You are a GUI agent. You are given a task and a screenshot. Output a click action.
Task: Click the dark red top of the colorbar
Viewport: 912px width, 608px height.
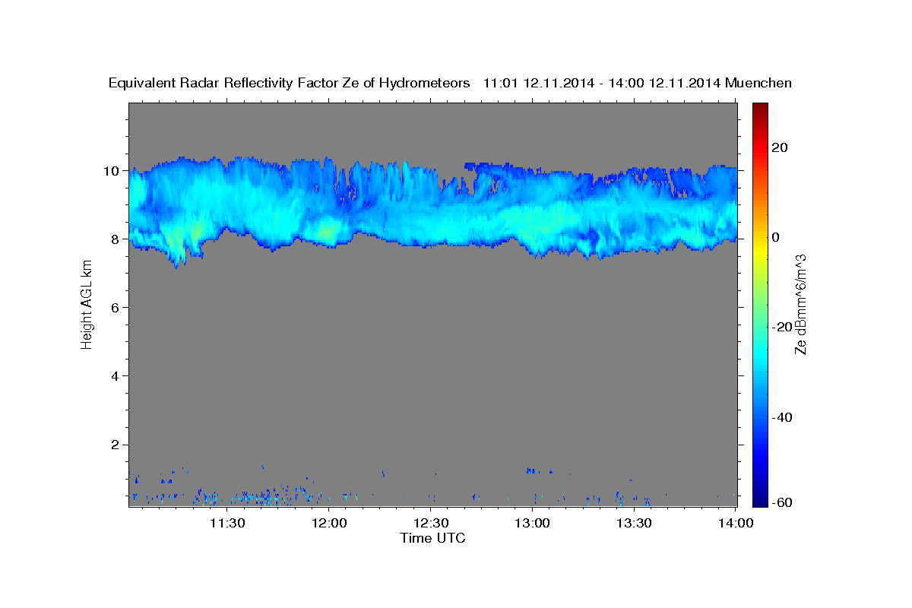click(761, 109)
